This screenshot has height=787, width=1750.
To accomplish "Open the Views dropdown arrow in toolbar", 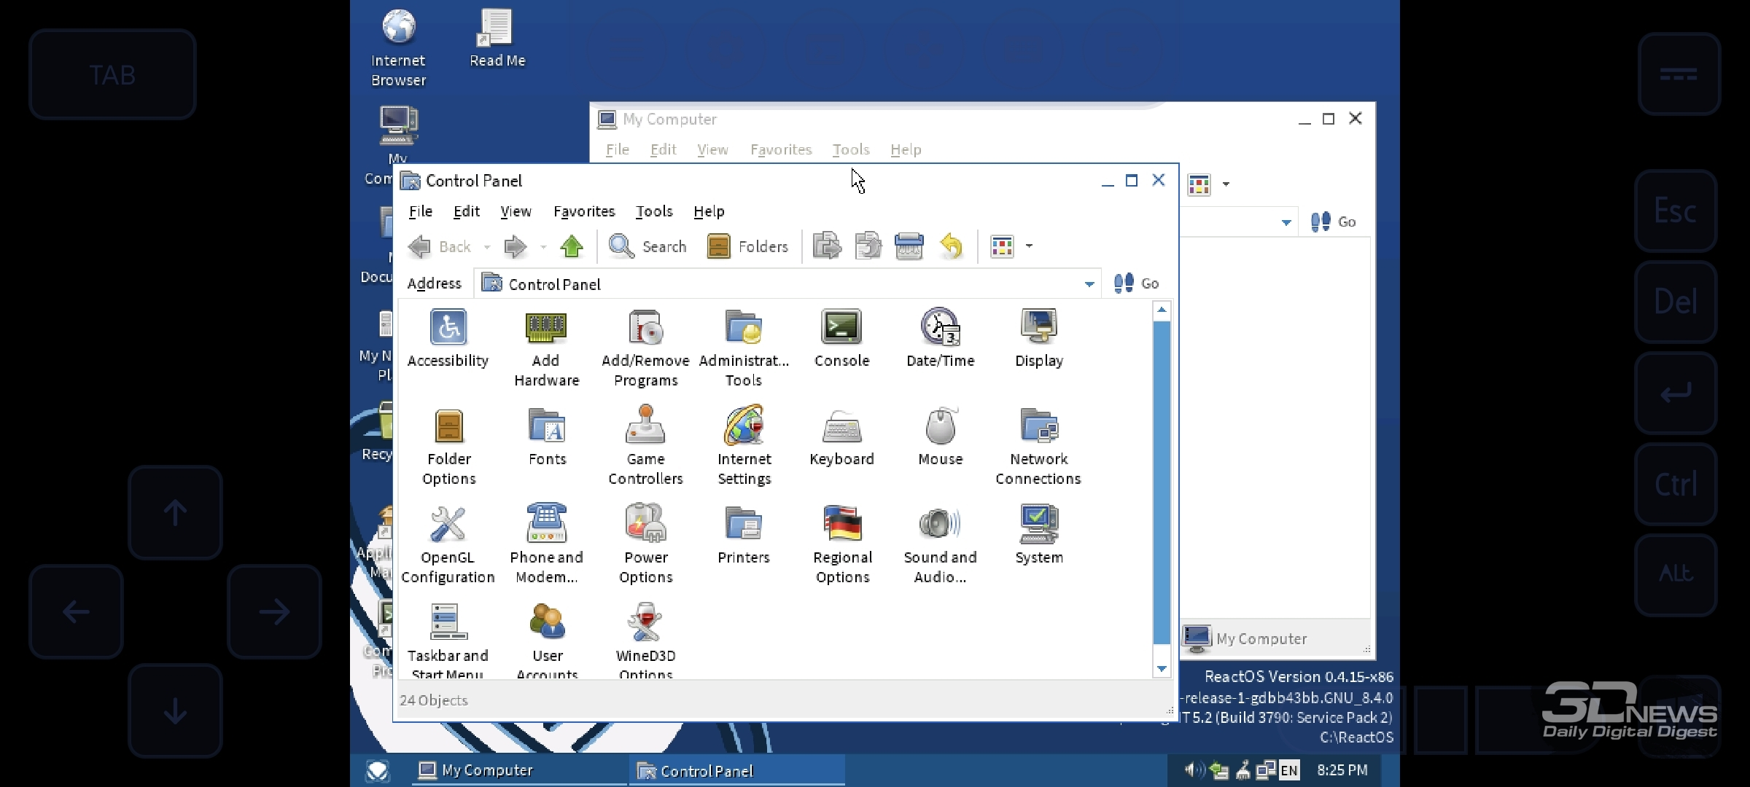I will point(1029,246).
